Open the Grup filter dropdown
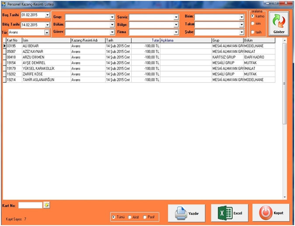The height and width of the screenshot is (226, 295). click(112, 17)
